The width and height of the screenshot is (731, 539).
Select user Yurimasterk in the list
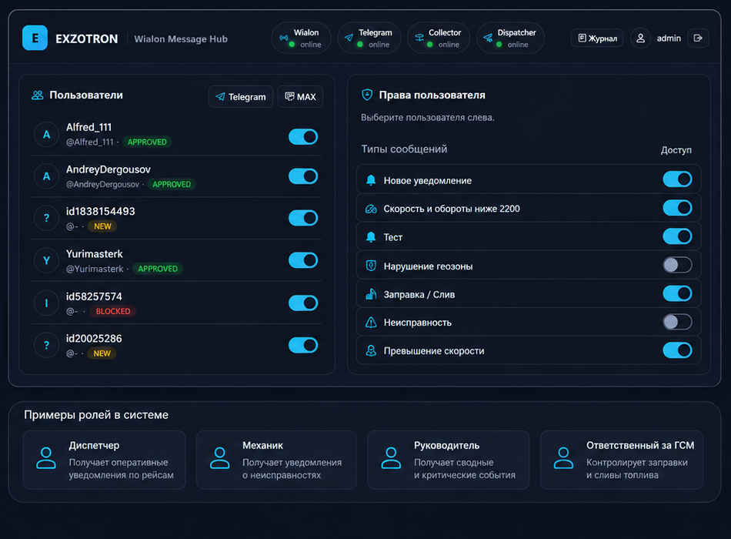(176, 260)
